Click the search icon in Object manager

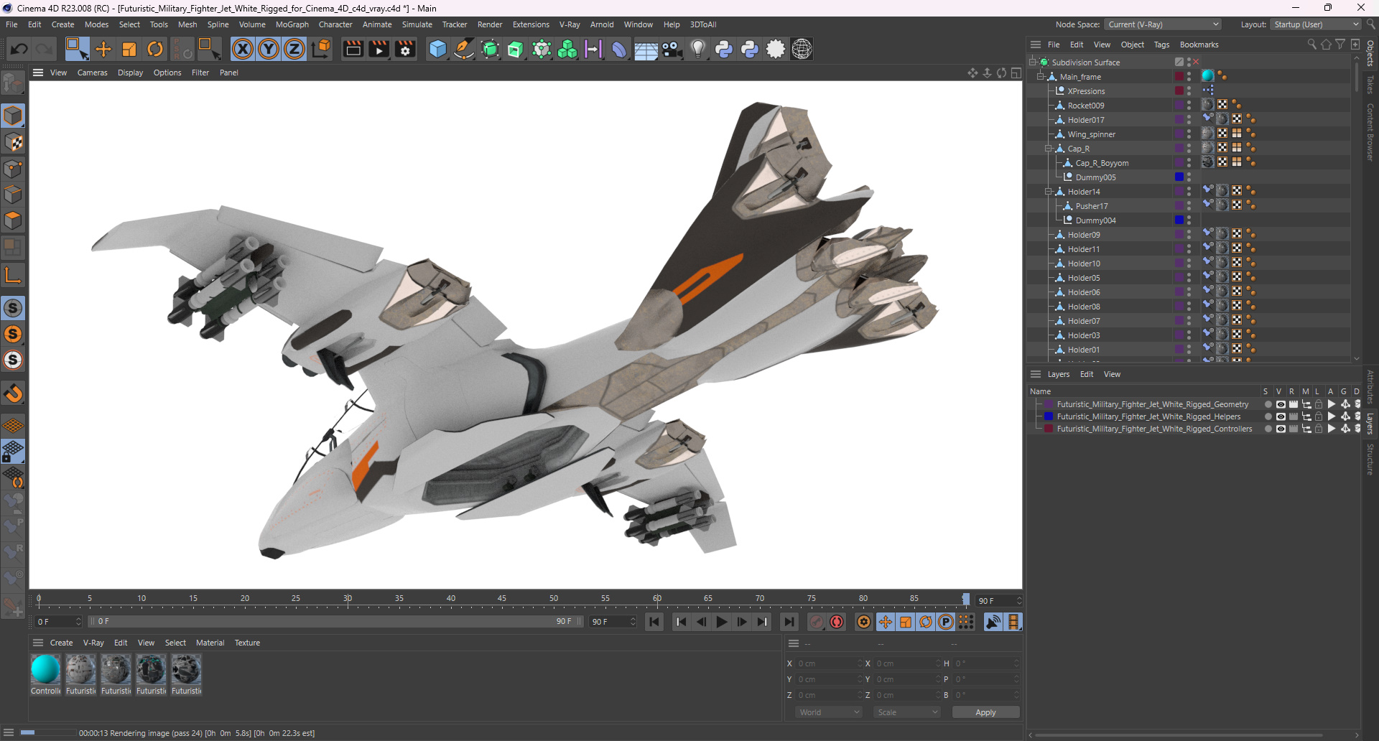1311,45
